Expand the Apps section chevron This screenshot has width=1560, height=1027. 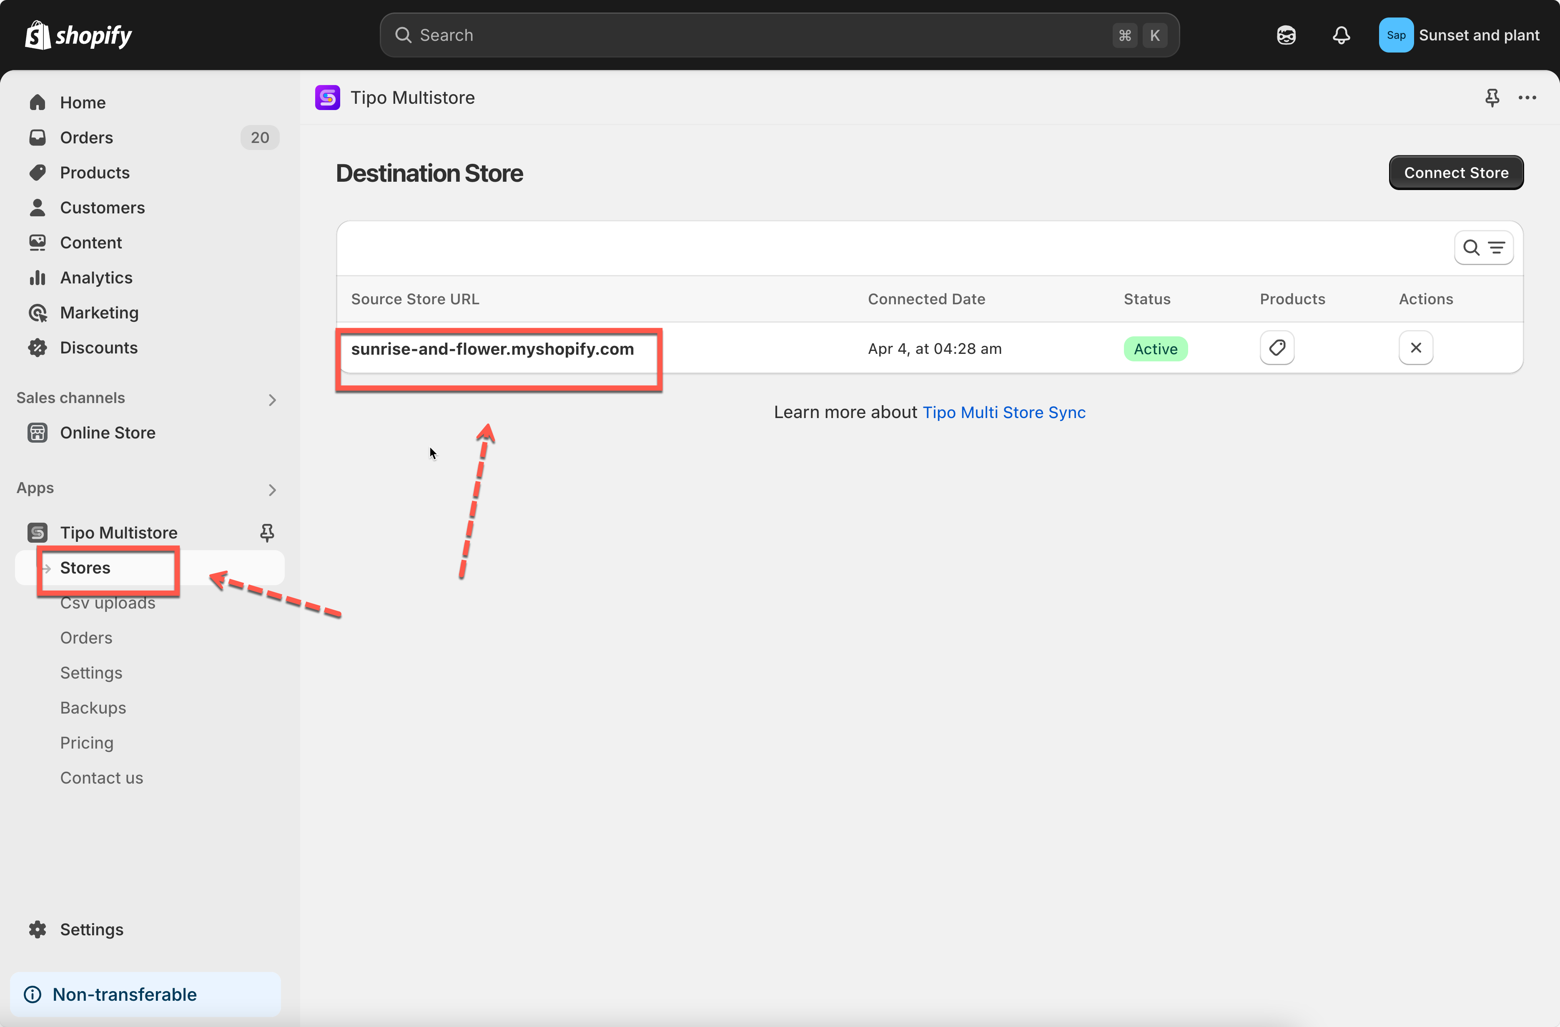(x=272, y=490)
